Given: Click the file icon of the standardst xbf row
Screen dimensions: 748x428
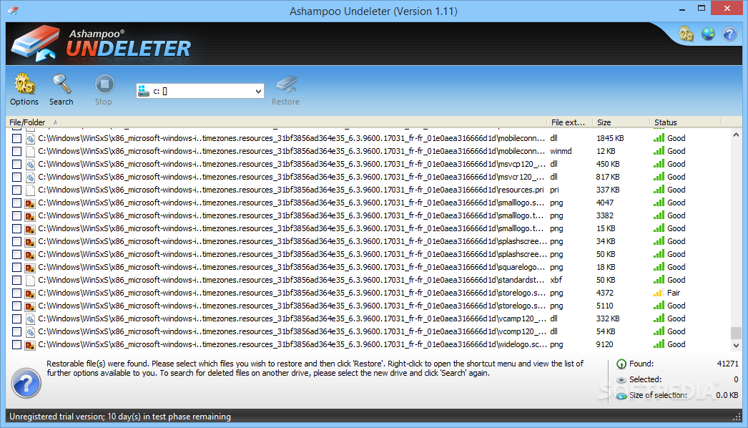Looking at the screenshot, I should (x=30, y=280).
